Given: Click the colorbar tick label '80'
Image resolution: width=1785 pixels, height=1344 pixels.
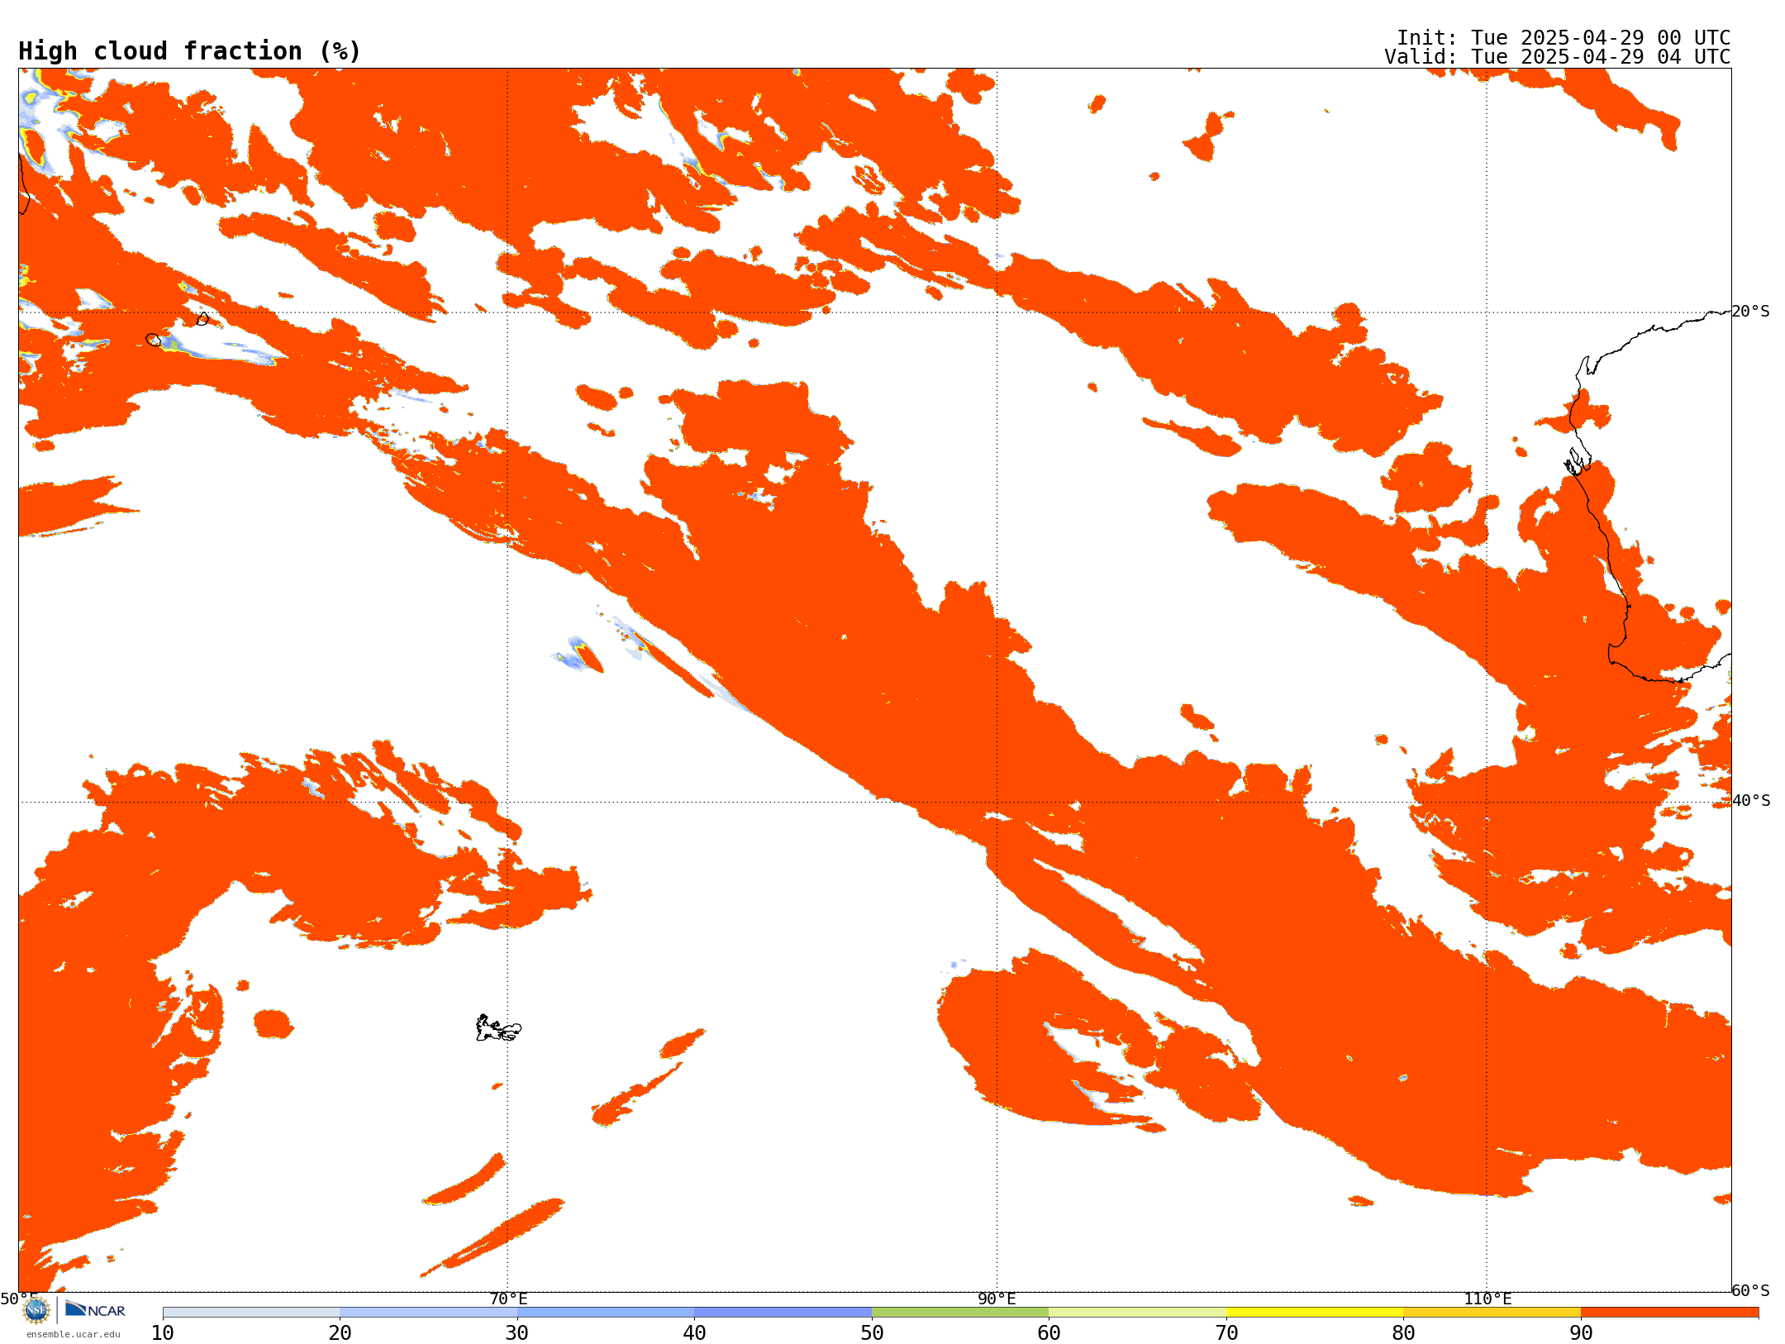Looking at the screenshot, I should [x=1404, y=1333].
